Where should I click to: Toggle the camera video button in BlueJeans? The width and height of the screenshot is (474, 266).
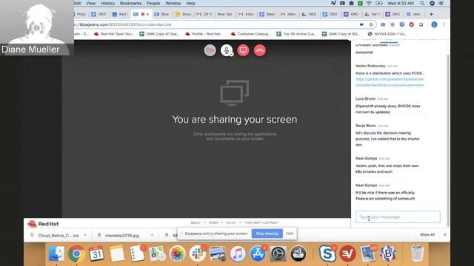(x=210, y=50)
